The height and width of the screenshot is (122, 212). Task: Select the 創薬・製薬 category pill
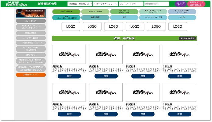[x=95, y=18]
